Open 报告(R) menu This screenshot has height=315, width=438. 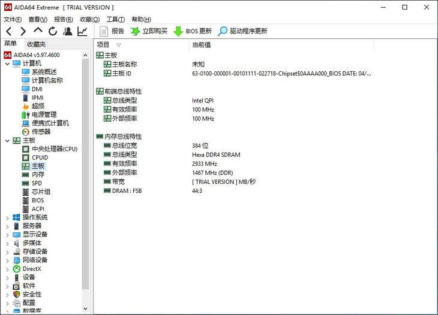64,19
